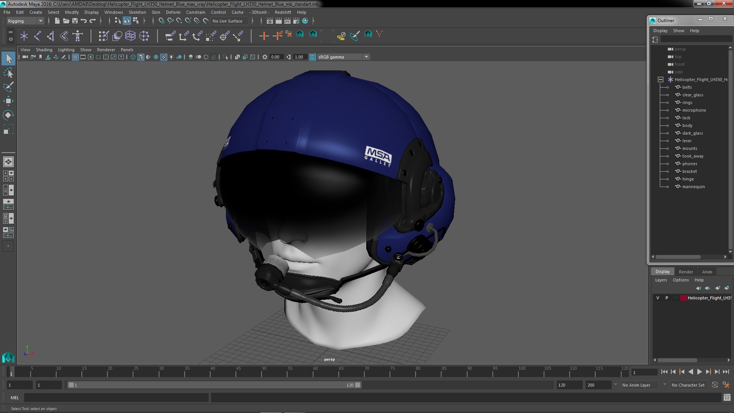Click the Play backwards button
Screen dimensions: 734x413
(x=690, y=372)
